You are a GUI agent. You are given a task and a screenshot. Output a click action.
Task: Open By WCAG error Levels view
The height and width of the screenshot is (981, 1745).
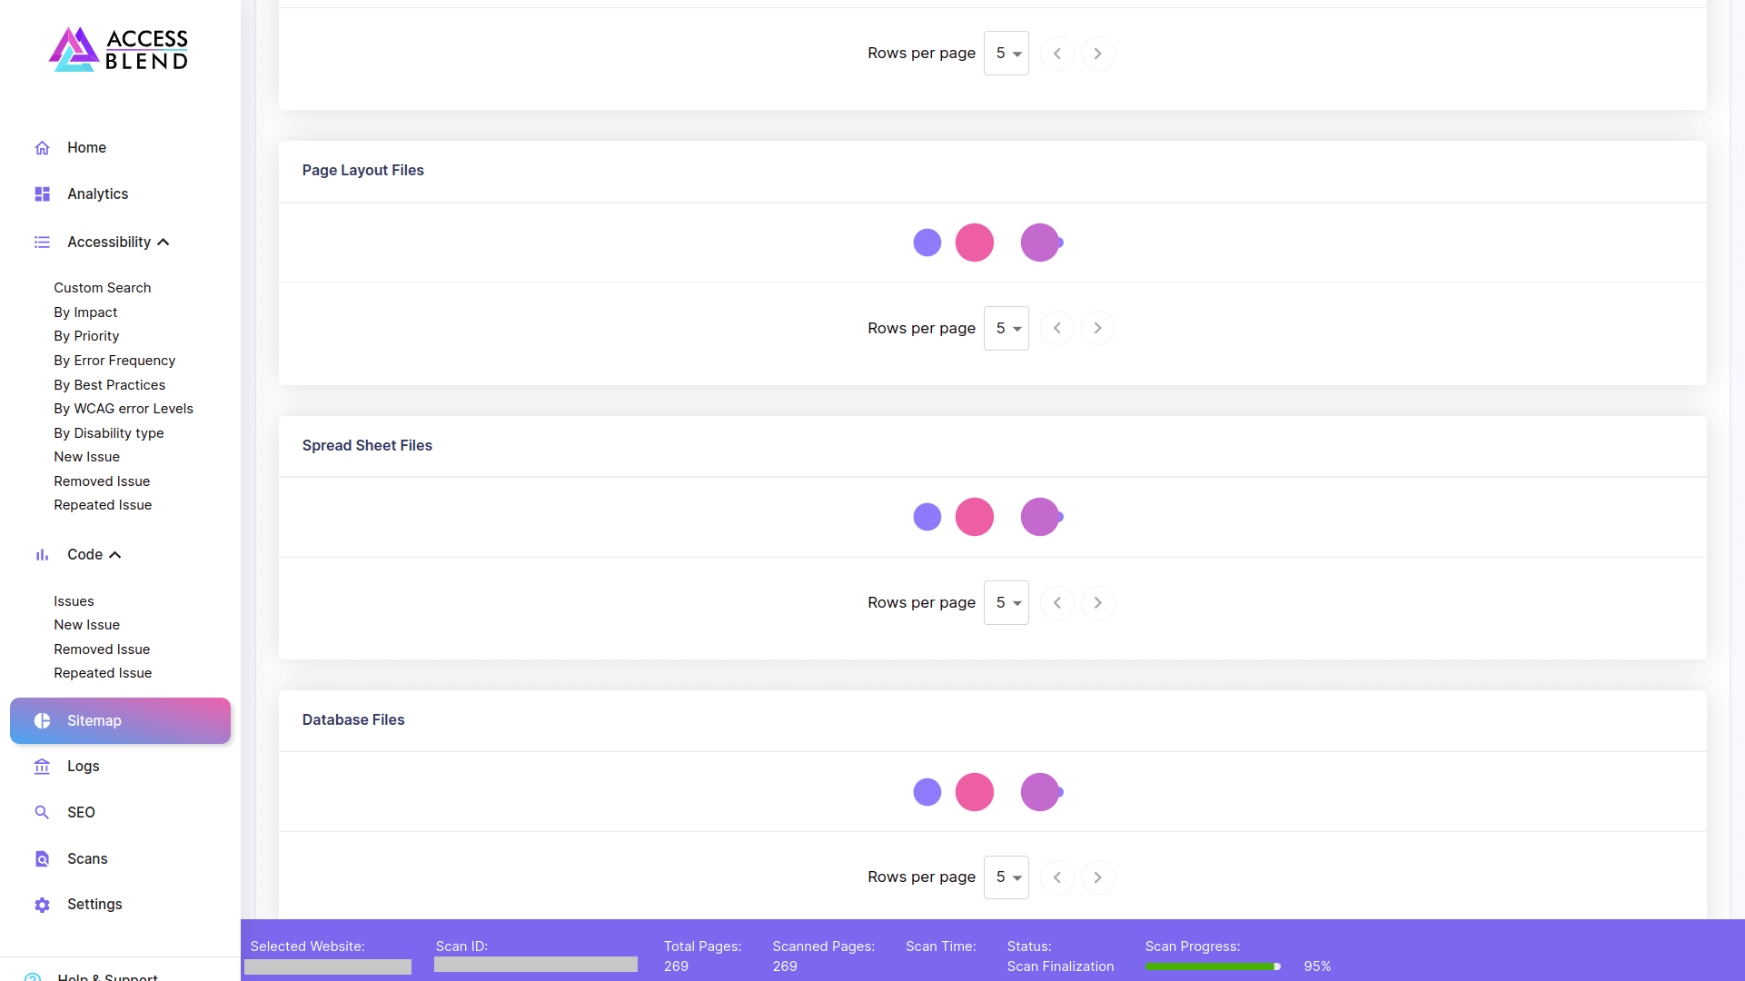(124, 409)
